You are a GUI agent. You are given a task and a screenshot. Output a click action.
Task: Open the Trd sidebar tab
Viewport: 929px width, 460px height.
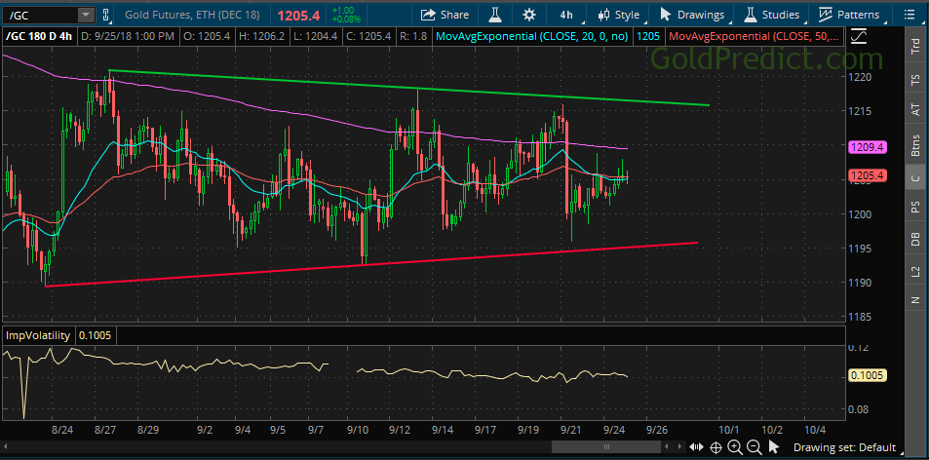915,46
